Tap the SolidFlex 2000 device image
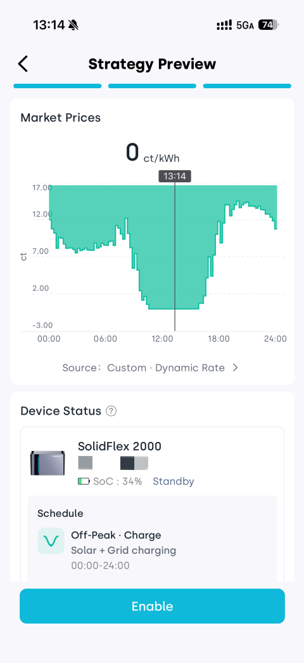Screen dimensions: 304x663 (x=47, y=463)
